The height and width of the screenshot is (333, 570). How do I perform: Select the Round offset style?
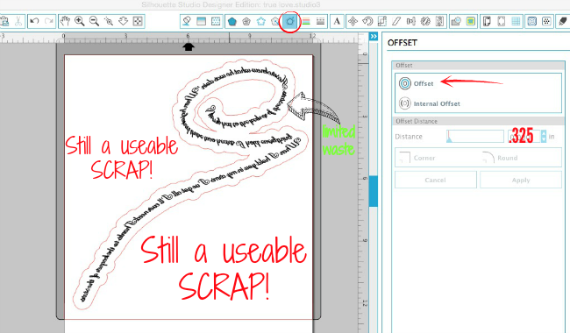[x=499, y=158]
